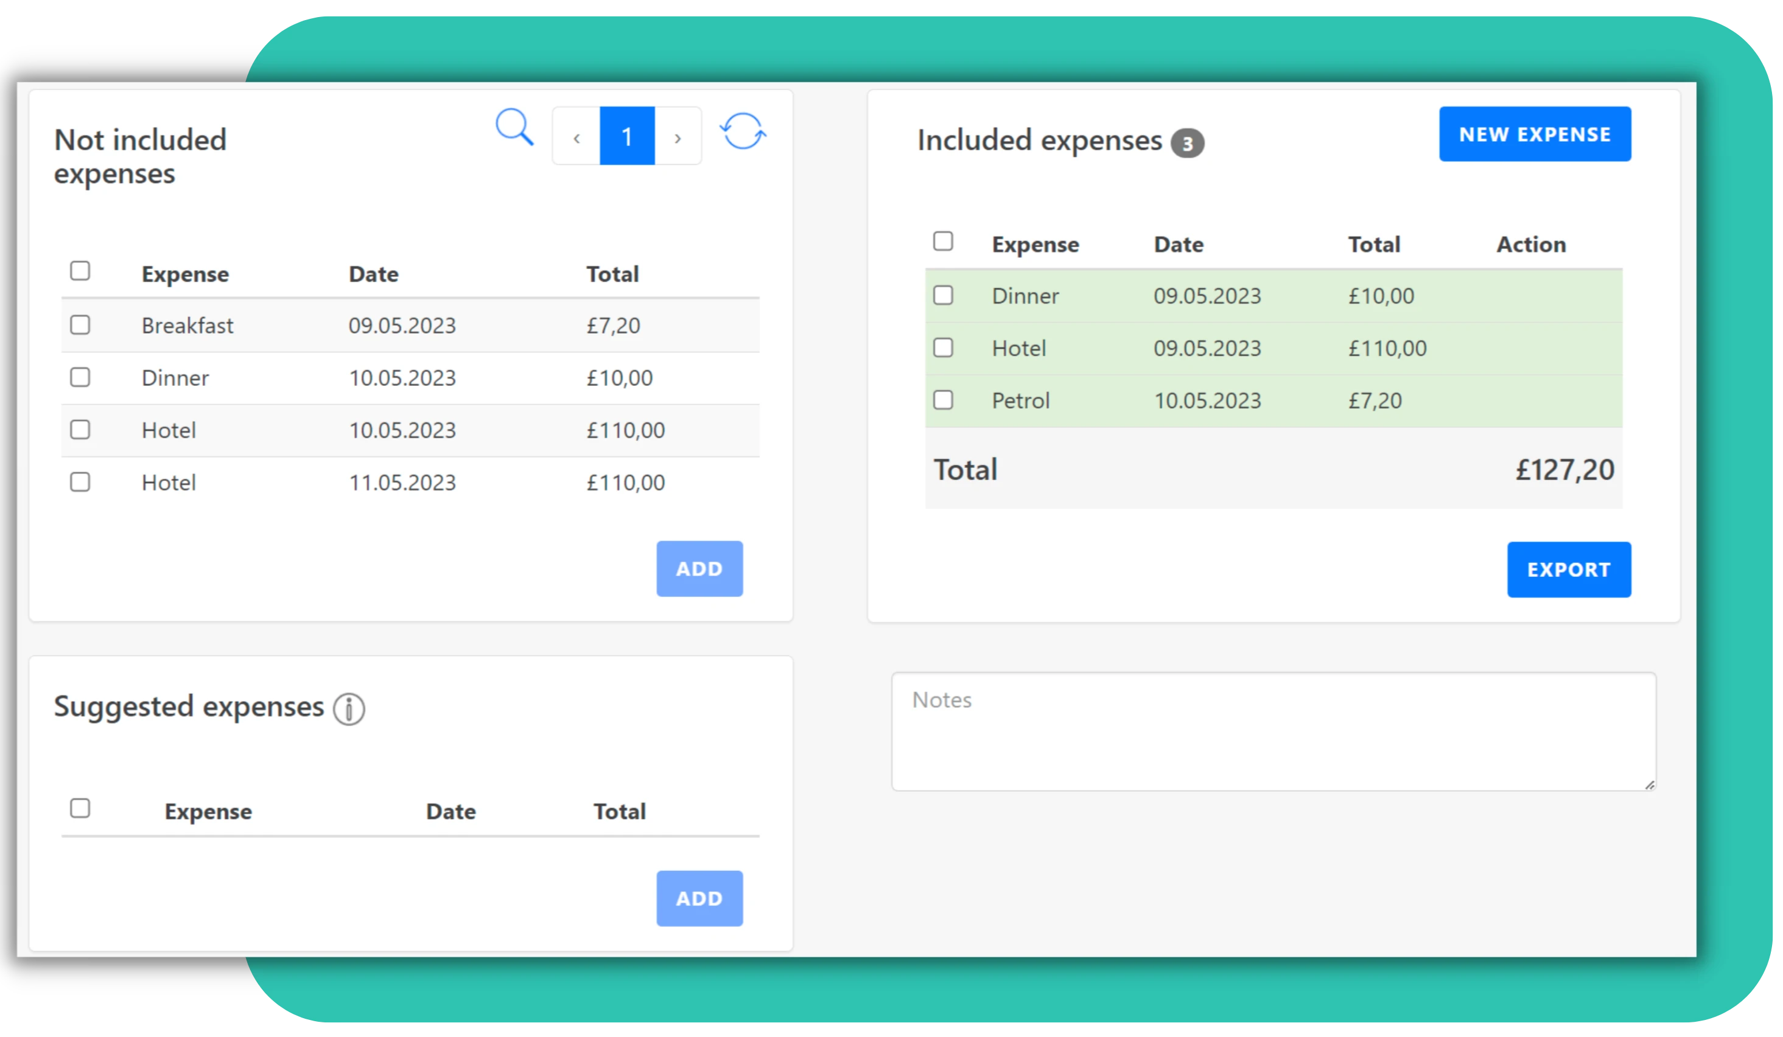The image size is (1783, 1037).
Task: Focus the Notes text area
Action: pyautogui.click(x=1273, y=731)
